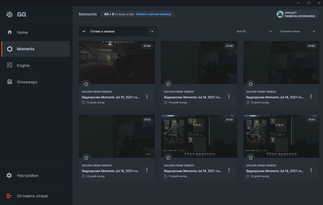Click the 13 дней назад timestamp

point(95,102)
